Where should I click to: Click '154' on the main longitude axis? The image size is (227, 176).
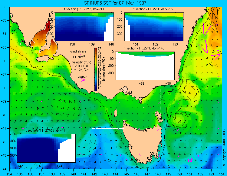pos(222,174)
